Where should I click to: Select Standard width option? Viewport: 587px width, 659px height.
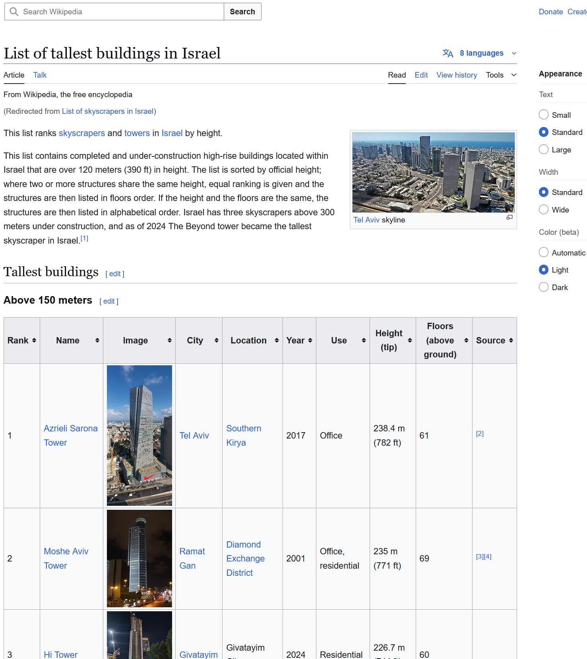tap(544, 192)
